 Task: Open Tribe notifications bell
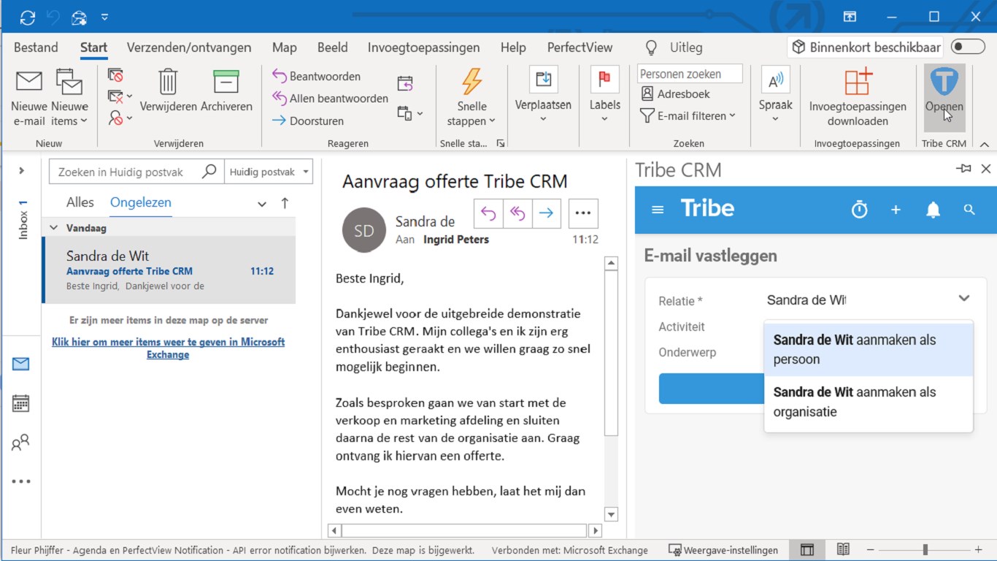pyautogui.click(x=933, y=210)
